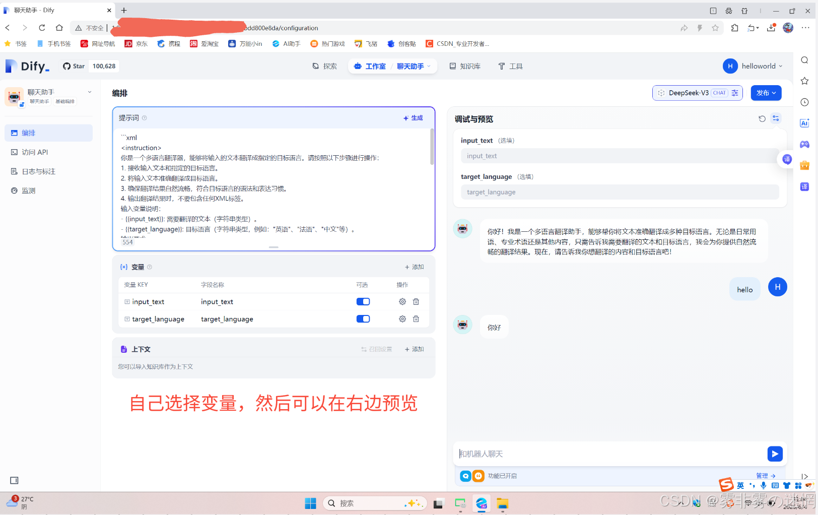Click the variables help question mark icon
The image size is (818, 515).
coord(150,267)
